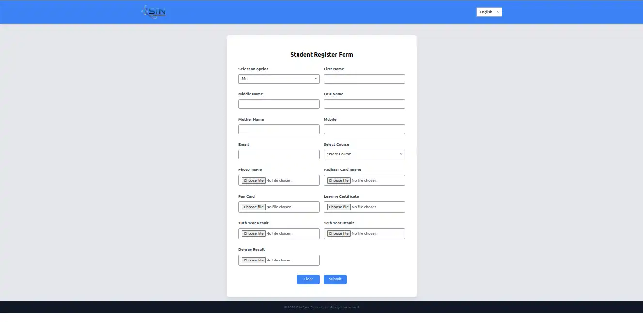Choose file for Leaving Certificate

click(x=339, y=207)
